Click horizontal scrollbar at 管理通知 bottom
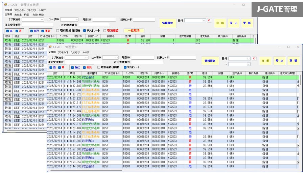Viewport: 306px width, 174px height. [86, 170]
